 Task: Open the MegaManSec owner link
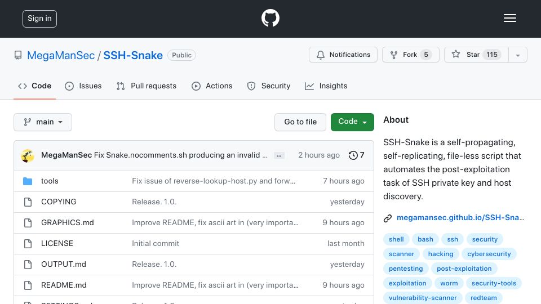point(61,56)
